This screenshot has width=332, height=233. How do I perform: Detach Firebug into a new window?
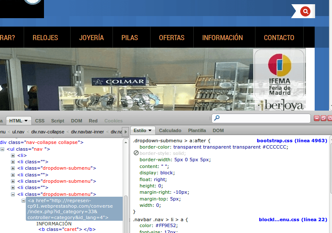tap(323, 118)
